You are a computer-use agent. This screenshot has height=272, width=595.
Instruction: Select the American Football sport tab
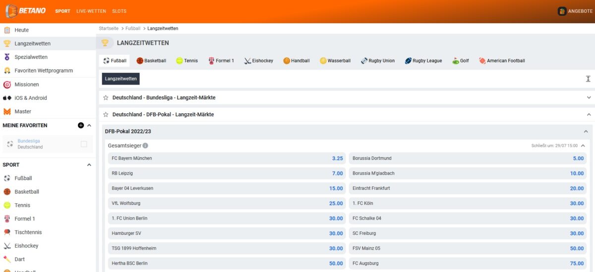tap(502, 61)
